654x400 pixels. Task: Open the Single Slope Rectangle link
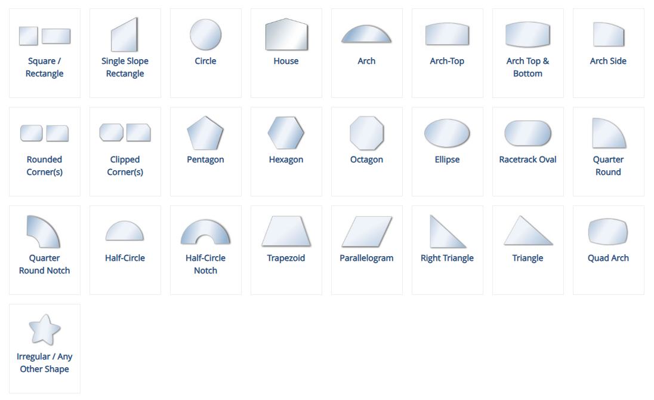(x=125, y=67)
